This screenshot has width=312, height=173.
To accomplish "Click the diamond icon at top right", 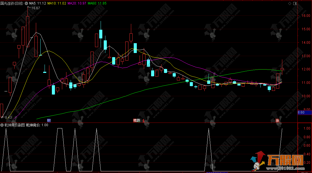I will click(x=290, y=3).
